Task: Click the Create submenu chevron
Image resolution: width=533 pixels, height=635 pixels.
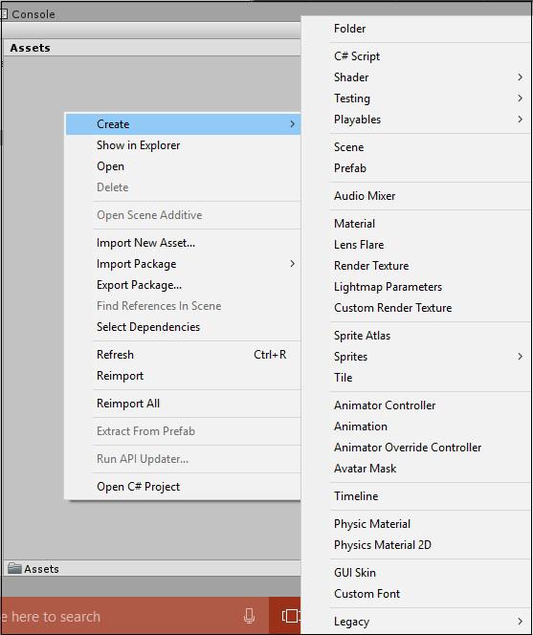Action: tap(292, 124)
